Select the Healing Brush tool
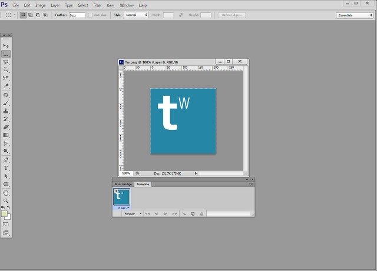This screenshot has height=271, width=377. point(6,95)
